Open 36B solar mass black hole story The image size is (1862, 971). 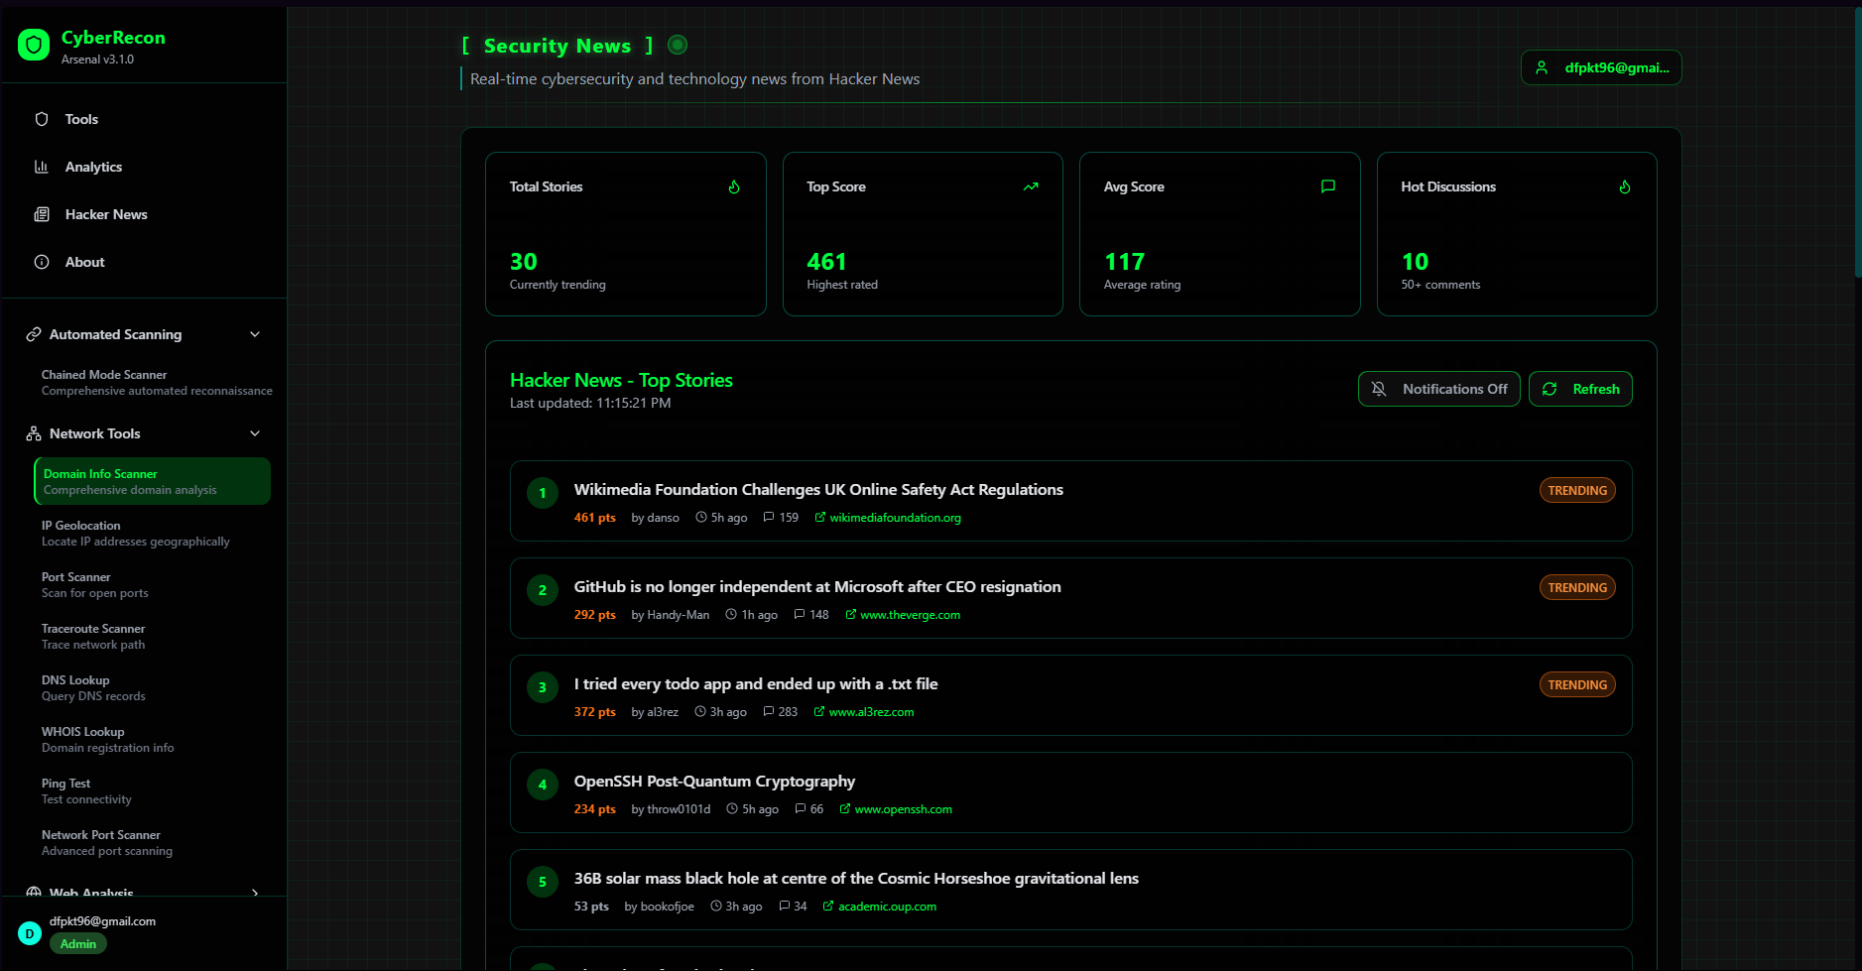(856, 878)
